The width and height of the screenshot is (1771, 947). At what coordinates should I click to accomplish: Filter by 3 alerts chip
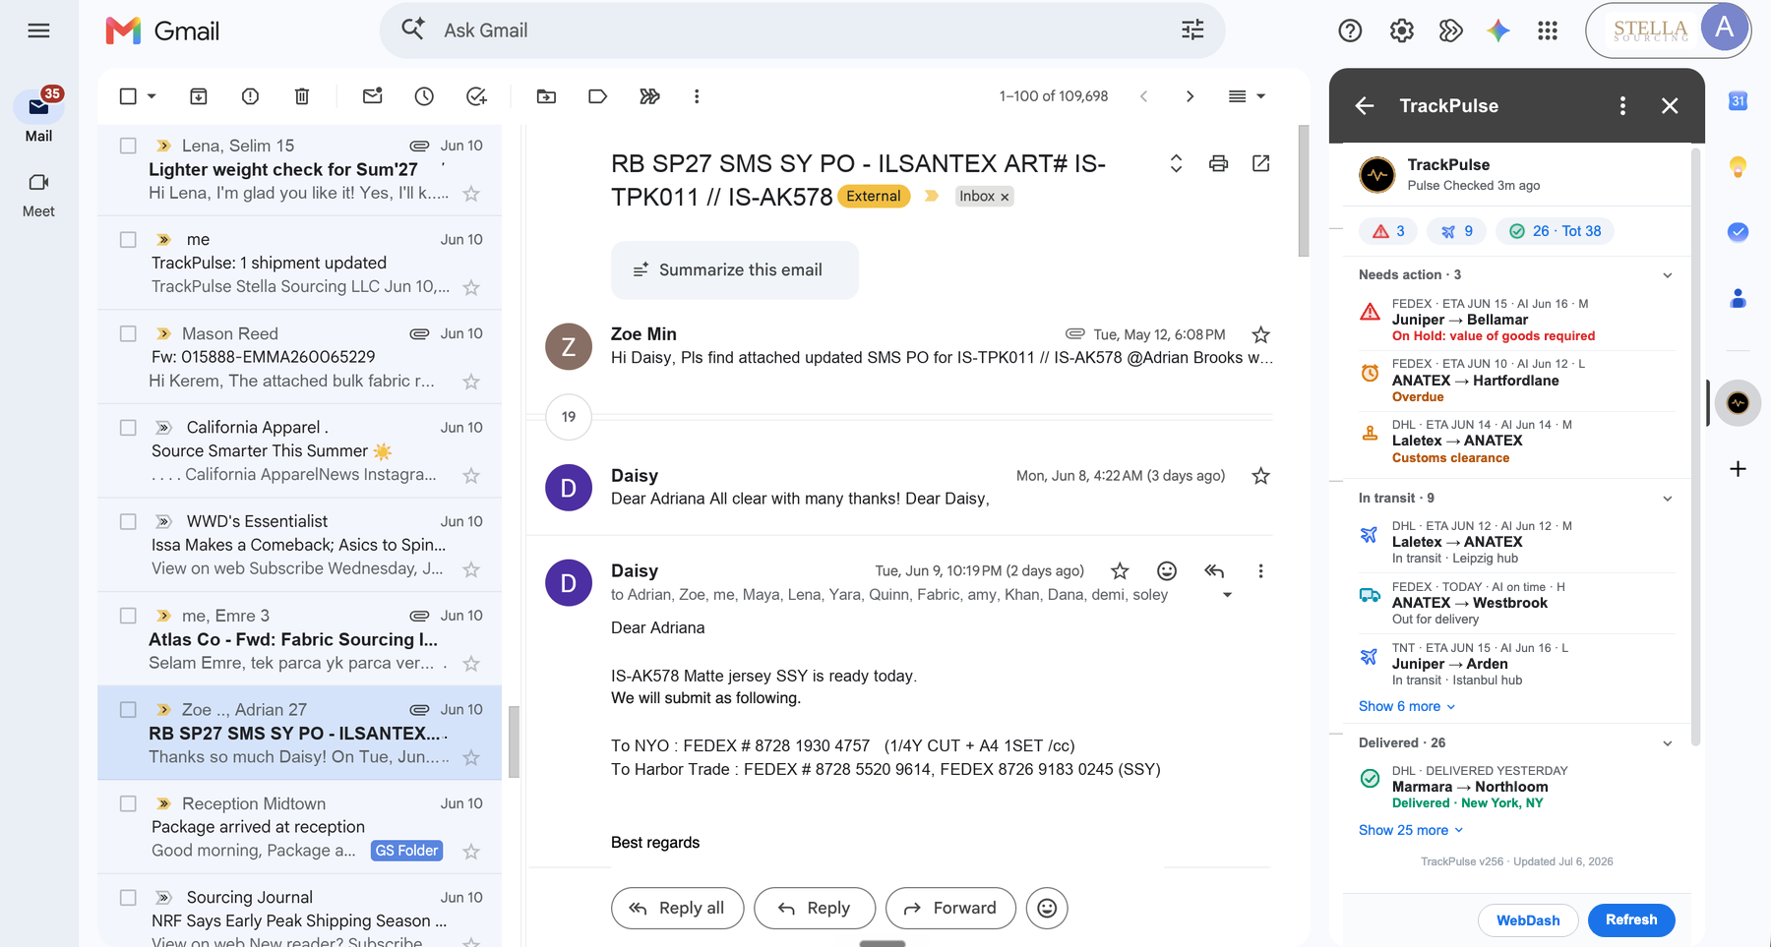pyautogui.click(x=1387, y=231)
